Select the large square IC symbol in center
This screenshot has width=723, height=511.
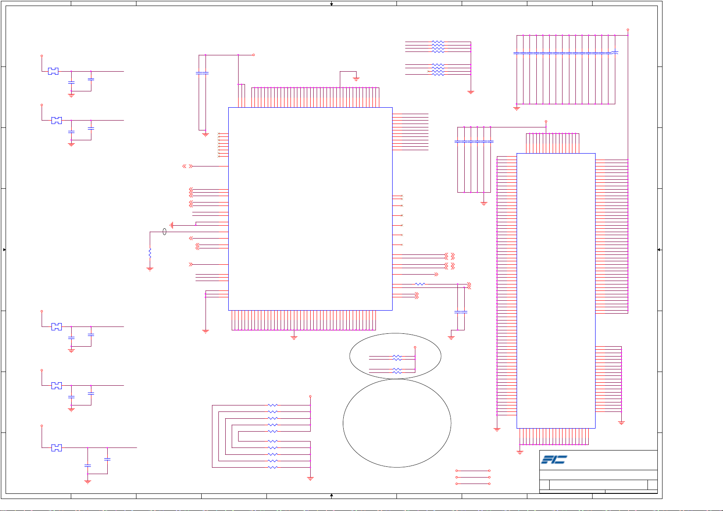click(310, 209)
